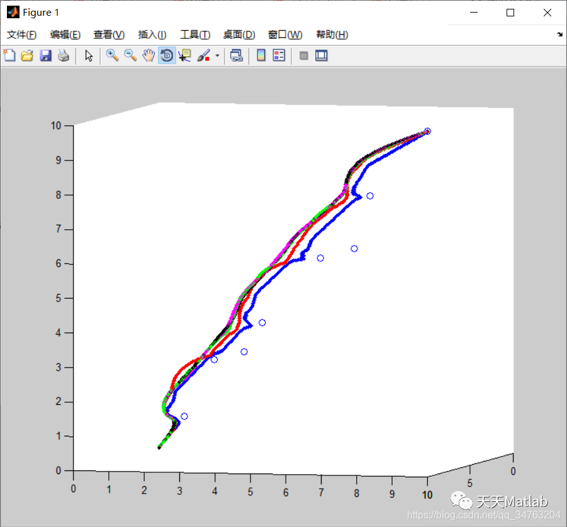
Task: Open a file with the folder icon
Action: pos(27,55)
